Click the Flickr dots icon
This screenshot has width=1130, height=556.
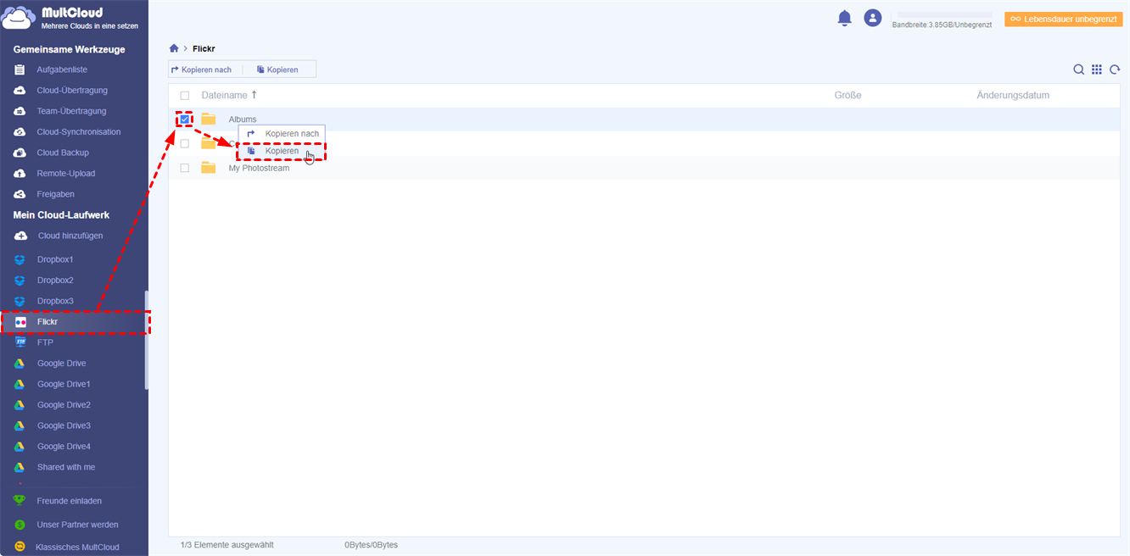click(x=20, y=322)
